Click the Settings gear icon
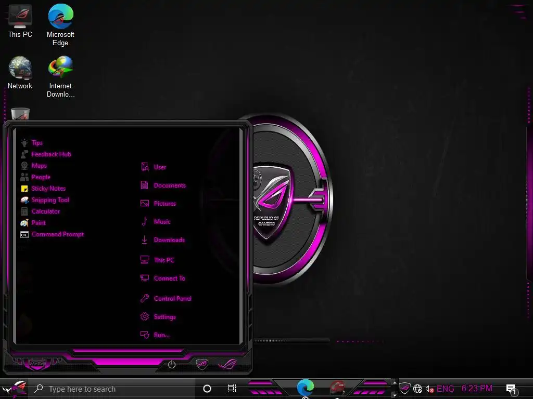533x399 pixels. 145,316
